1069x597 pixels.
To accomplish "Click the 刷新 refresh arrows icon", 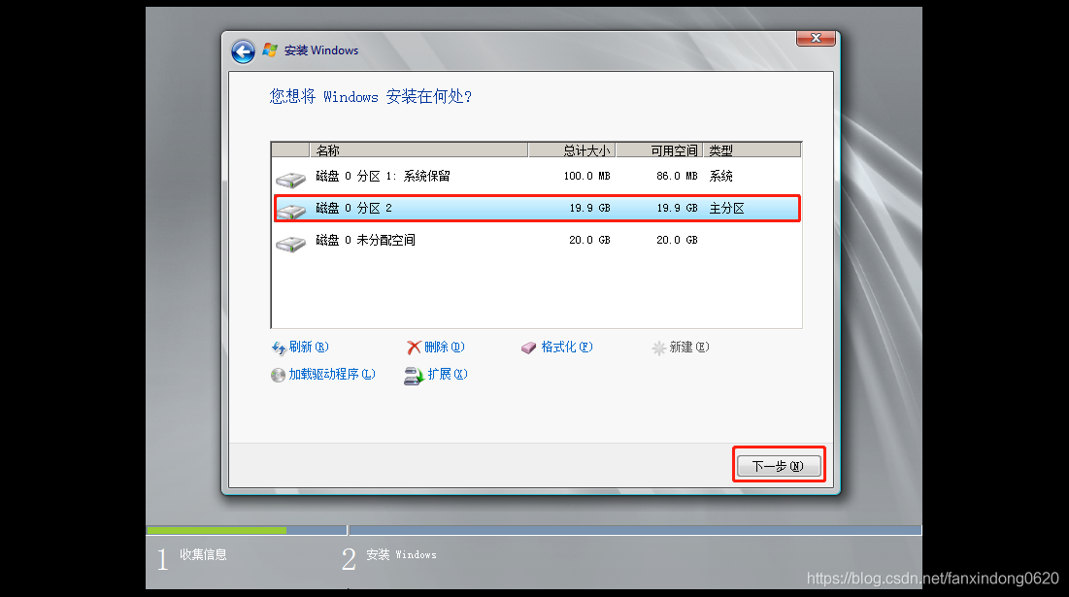I will coord(278,348).
